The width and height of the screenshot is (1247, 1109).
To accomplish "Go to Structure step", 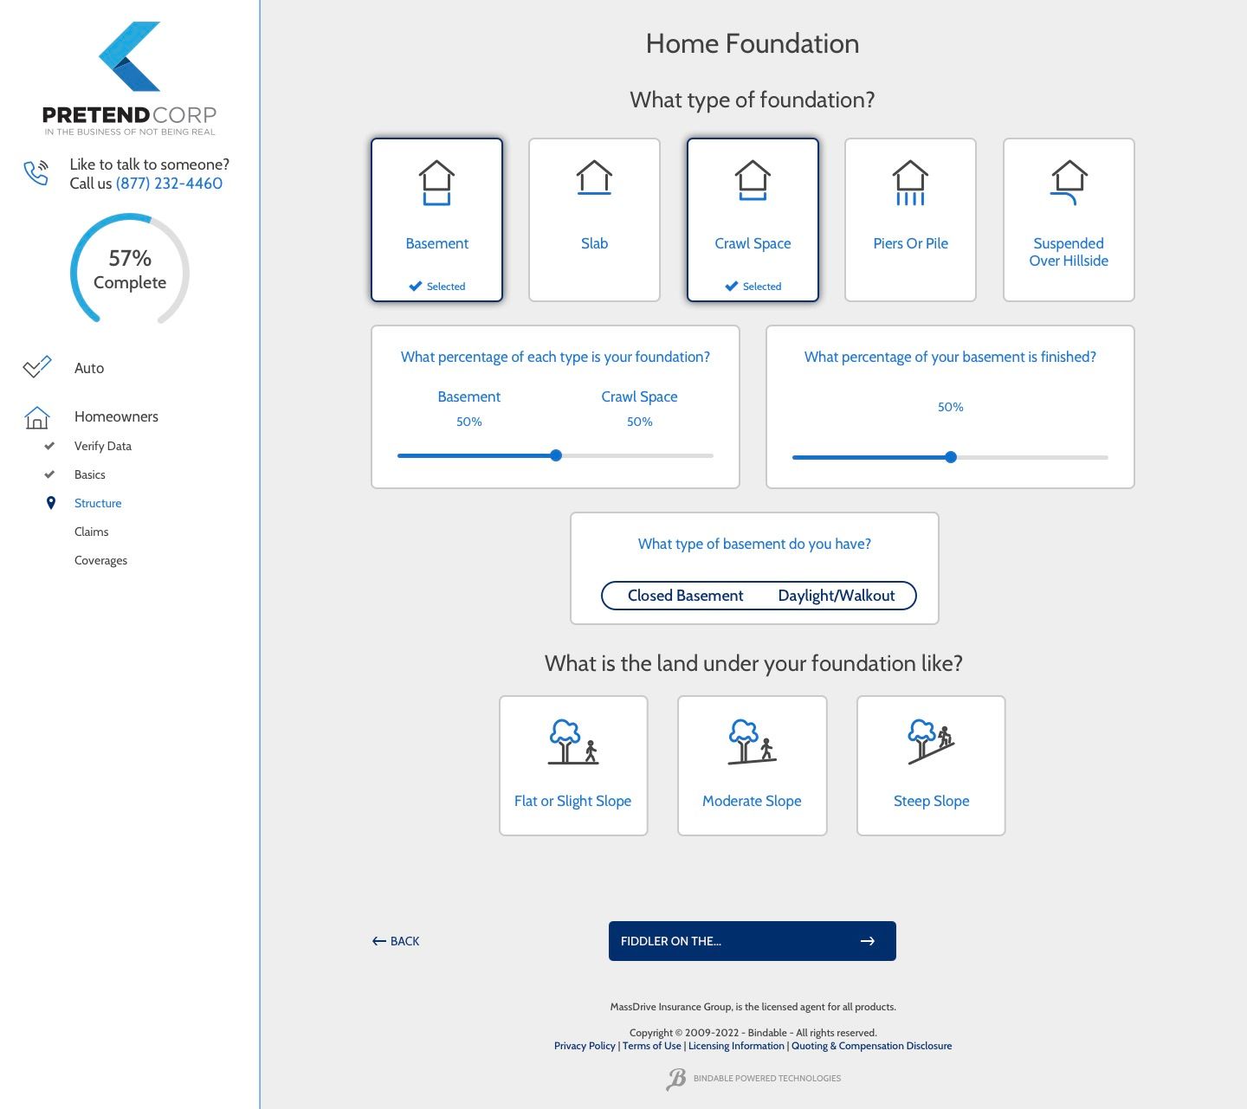I will point(98,503).
